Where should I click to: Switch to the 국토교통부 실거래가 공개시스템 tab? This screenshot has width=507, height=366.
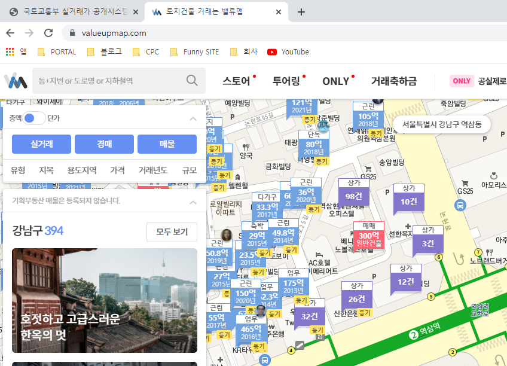[72, 12]
